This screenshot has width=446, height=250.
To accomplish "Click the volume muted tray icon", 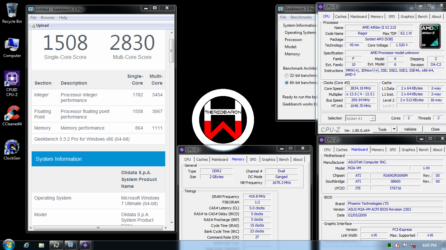I will click(397, 245).
